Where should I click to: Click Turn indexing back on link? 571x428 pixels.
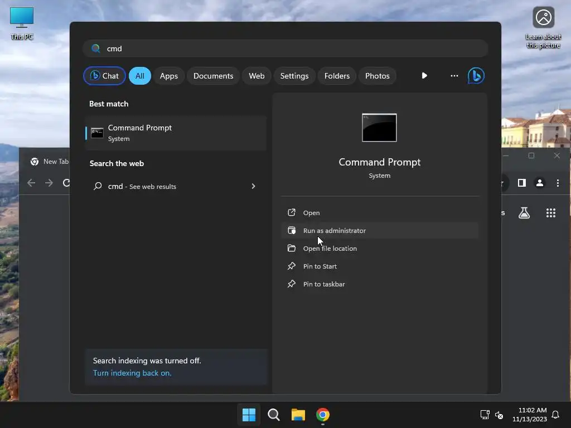tap(132, 373)
